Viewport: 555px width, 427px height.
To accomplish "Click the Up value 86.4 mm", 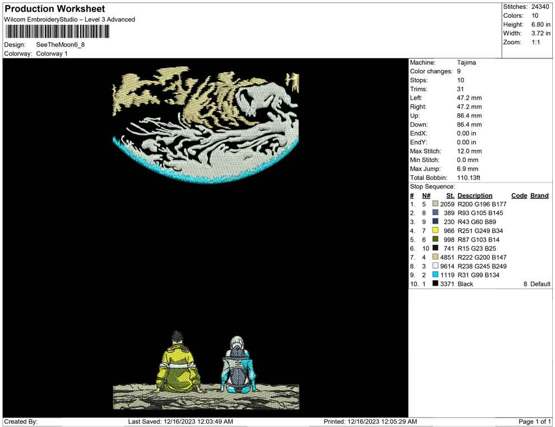I will 469,115.
